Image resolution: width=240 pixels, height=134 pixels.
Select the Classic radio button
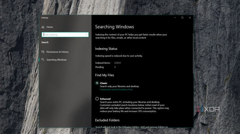tap(97, 83)
